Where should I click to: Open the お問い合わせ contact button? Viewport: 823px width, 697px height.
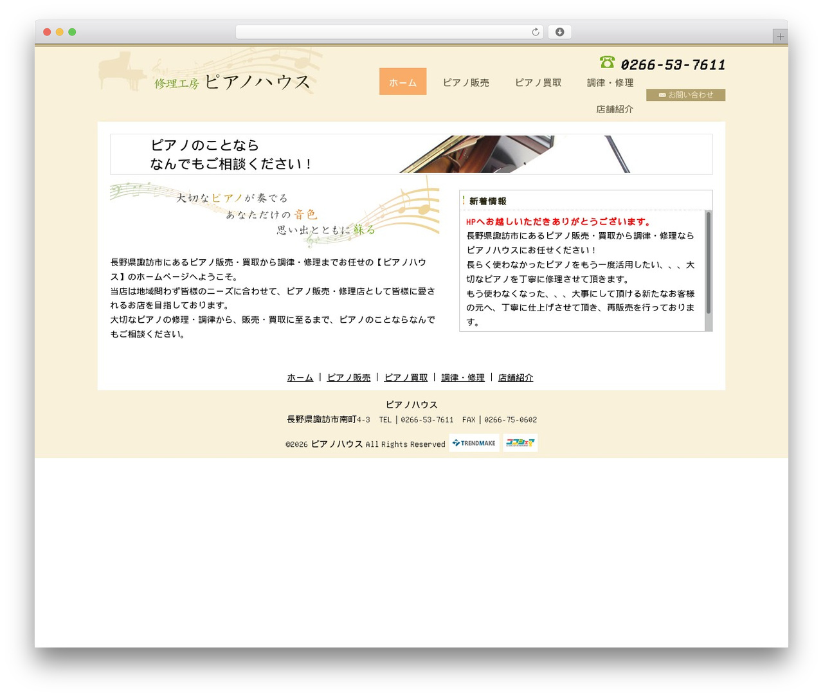tap(685, 95)
